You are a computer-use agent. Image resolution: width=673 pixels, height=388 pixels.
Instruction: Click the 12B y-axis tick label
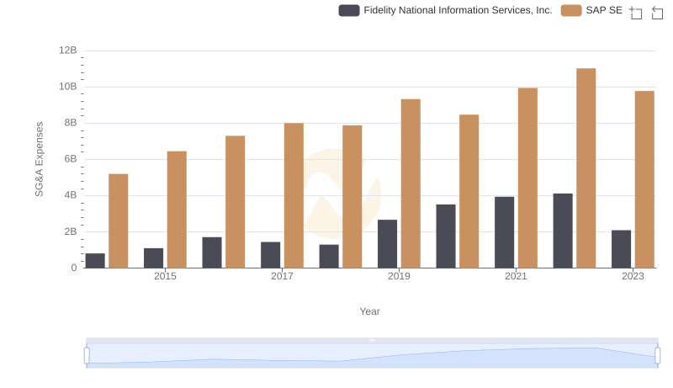coord(67,50)
